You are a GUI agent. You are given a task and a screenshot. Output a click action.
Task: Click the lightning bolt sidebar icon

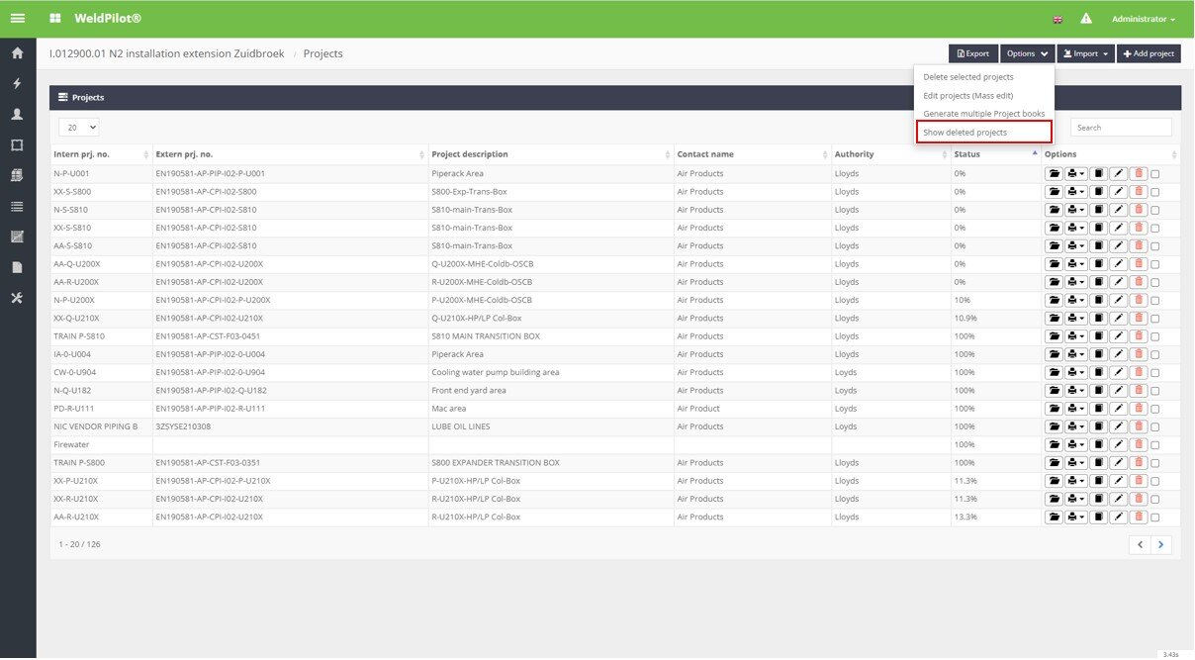pyautogui.click(x=17, y=84)
